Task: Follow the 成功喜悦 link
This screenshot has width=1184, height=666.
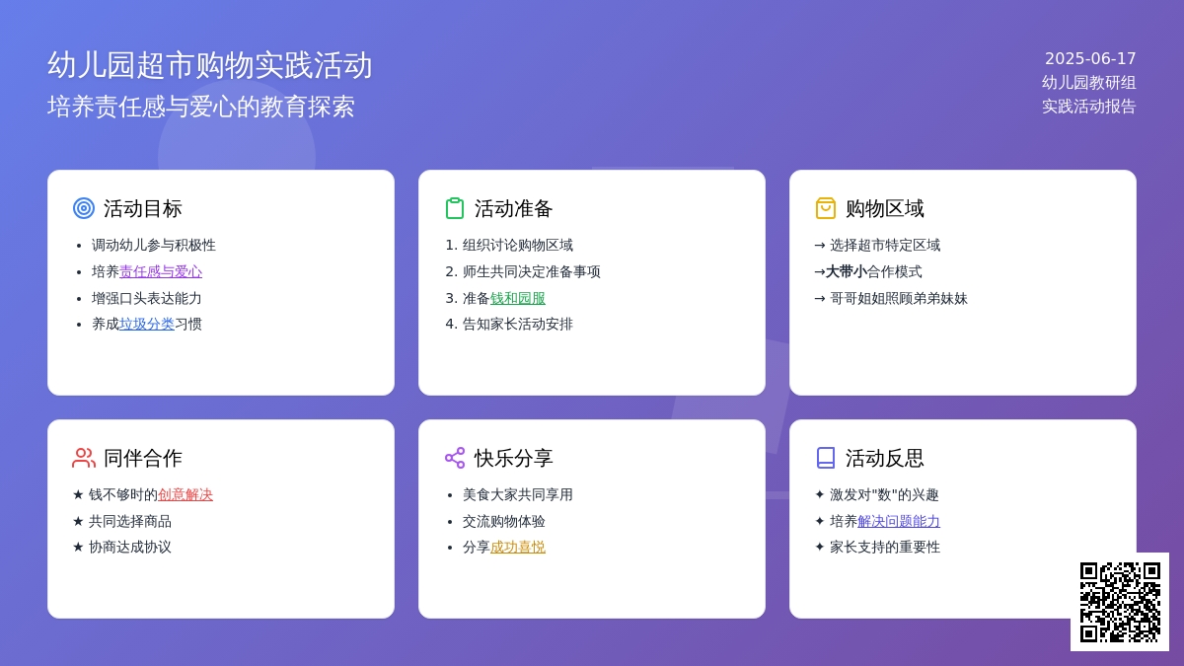Action: (518, 547)
